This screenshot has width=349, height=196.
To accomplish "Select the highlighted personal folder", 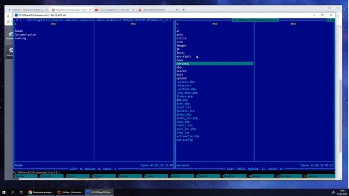I will pyautogui.click(x=214, y=64).
